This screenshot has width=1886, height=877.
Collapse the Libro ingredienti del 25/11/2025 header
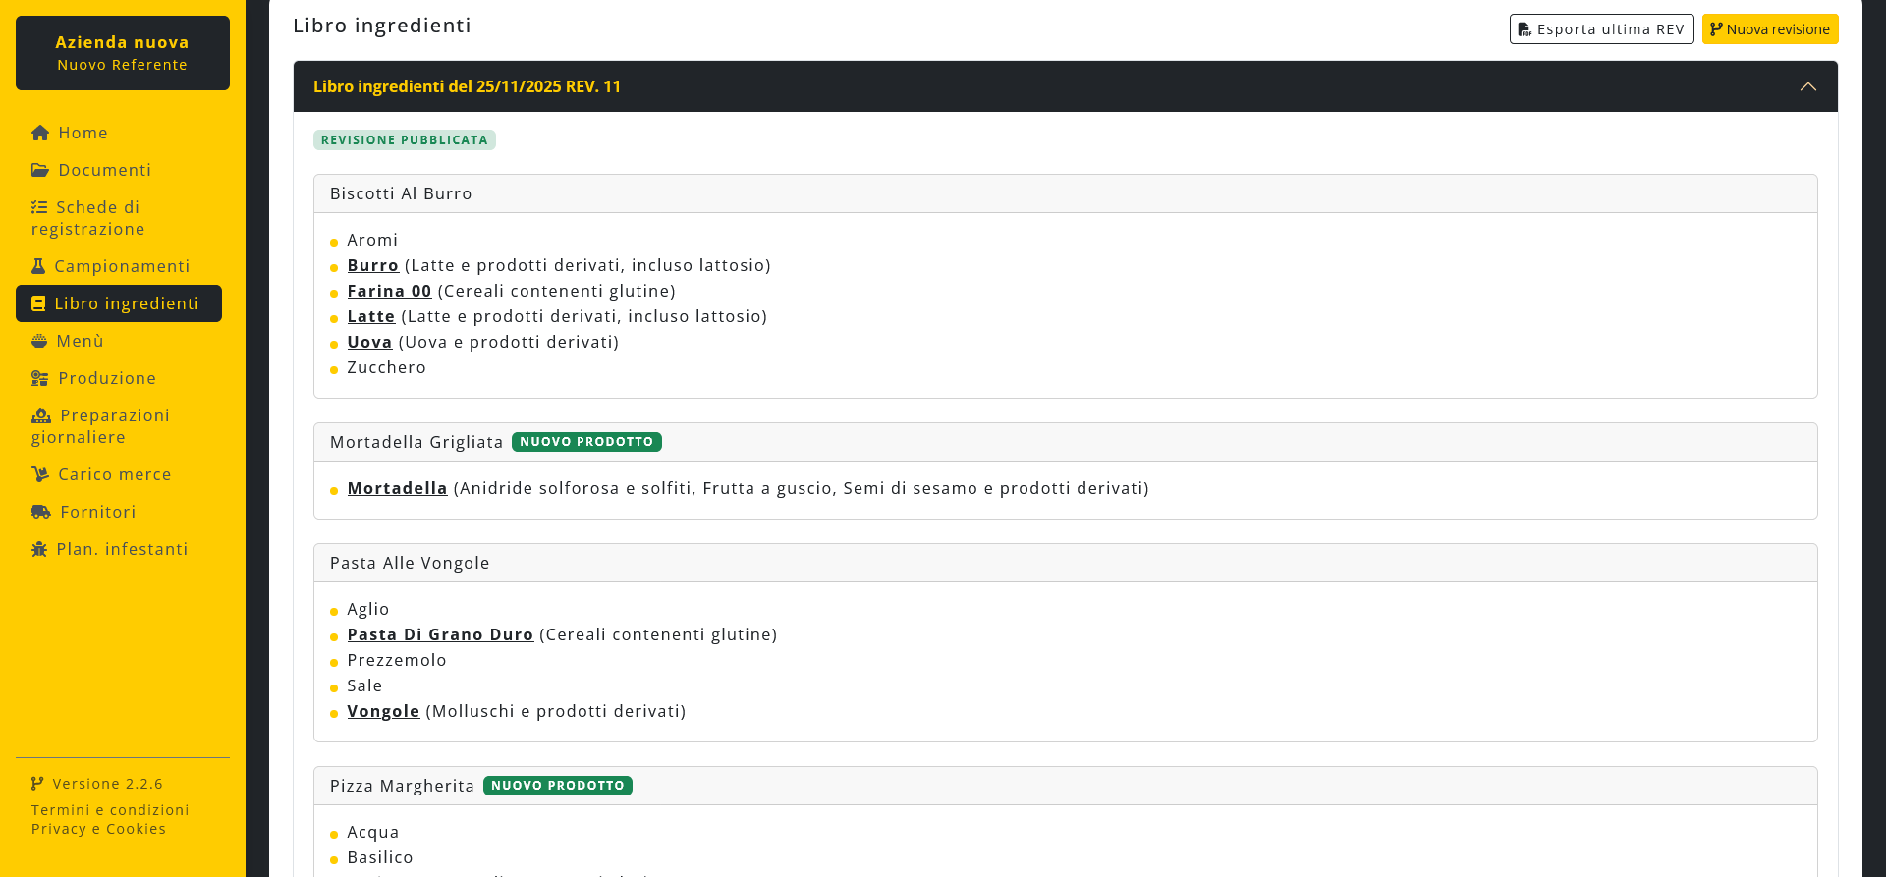pos(467,86)
